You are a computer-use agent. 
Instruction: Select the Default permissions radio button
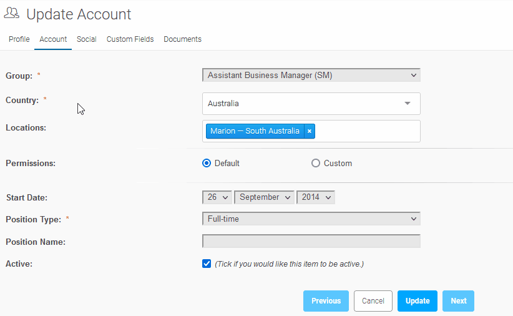point(207,164)
